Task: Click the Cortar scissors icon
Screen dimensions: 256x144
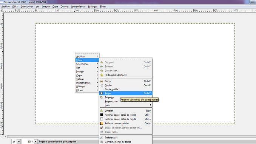Action: tap(102, 81)
